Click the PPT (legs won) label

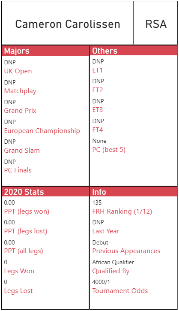tap(27, 211)
